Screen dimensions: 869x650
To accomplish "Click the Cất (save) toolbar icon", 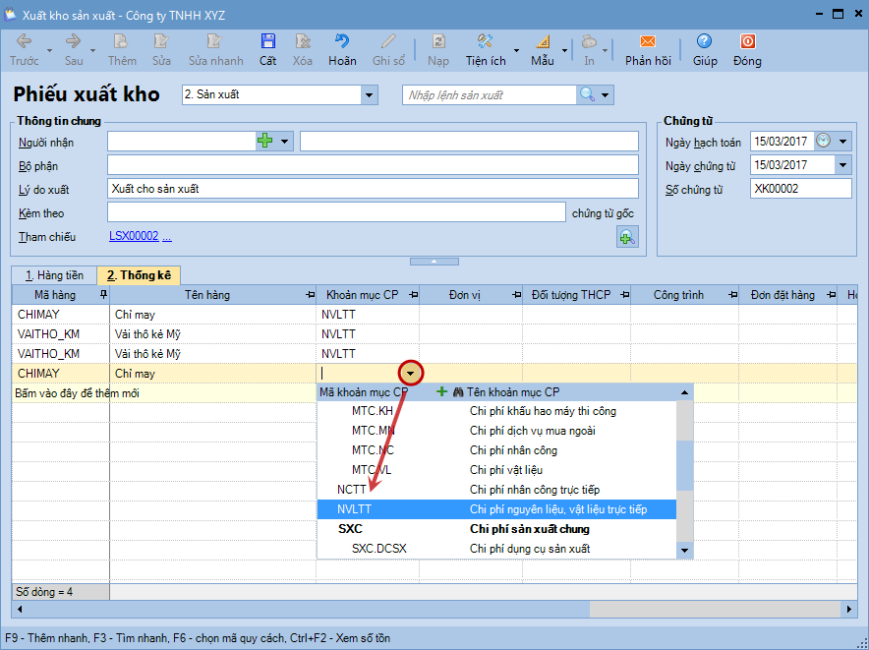I will [267, 48].
